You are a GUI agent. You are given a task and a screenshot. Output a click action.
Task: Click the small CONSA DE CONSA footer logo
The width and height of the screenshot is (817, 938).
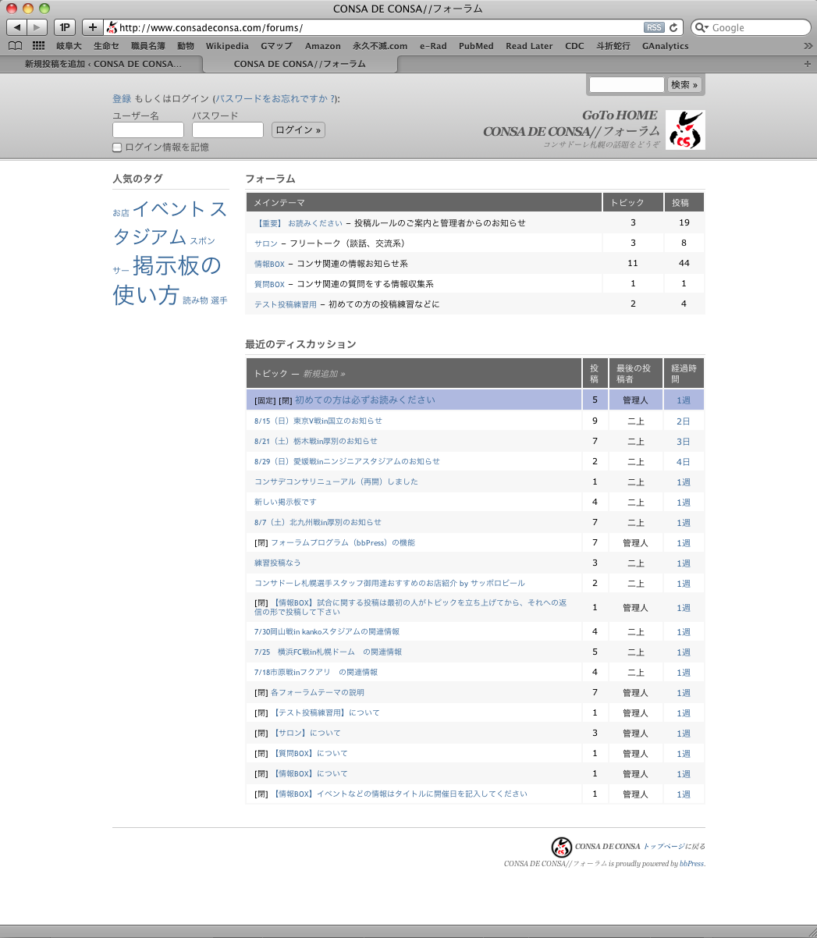click(562, 847)
